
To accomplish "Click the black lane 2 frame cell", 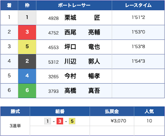I will point(27,62).
